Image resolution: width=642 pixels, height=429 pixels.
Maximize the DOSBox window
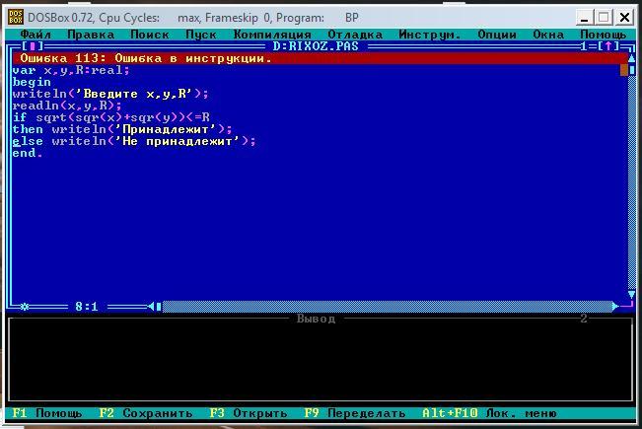click(604, 18)
